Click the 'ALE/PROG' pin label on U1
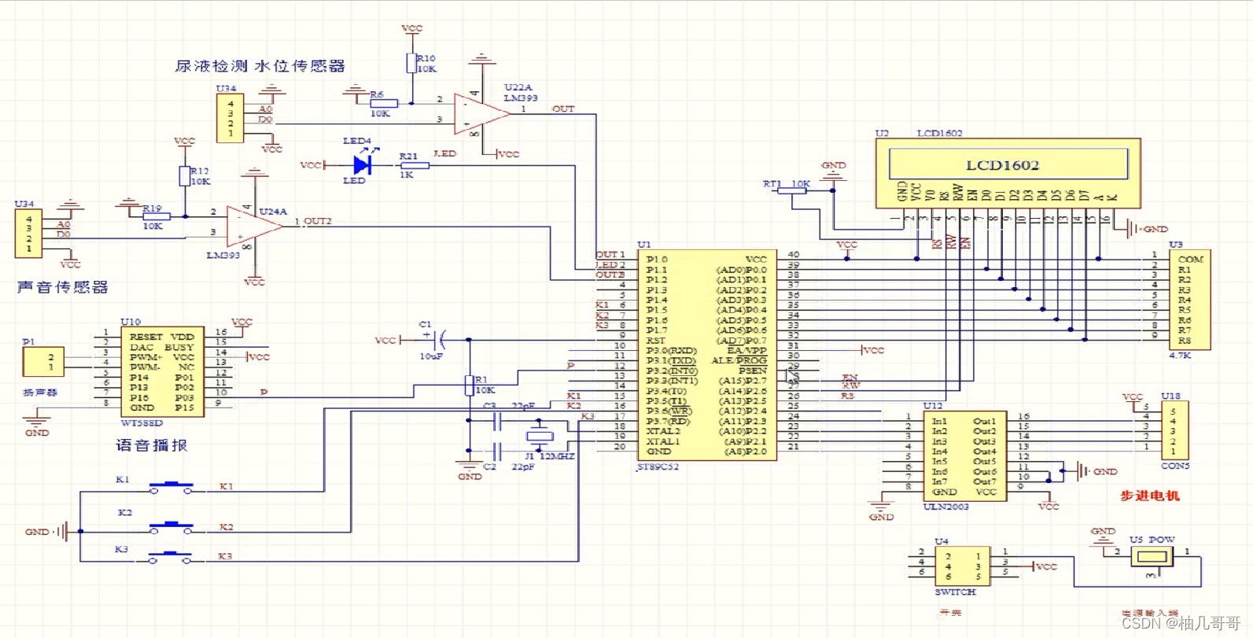Viewport: 1253px width, 638px height. (739, 360)
